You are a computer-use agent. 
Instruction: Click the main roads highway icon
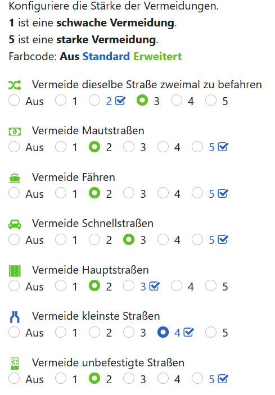[x=15, y=271]
